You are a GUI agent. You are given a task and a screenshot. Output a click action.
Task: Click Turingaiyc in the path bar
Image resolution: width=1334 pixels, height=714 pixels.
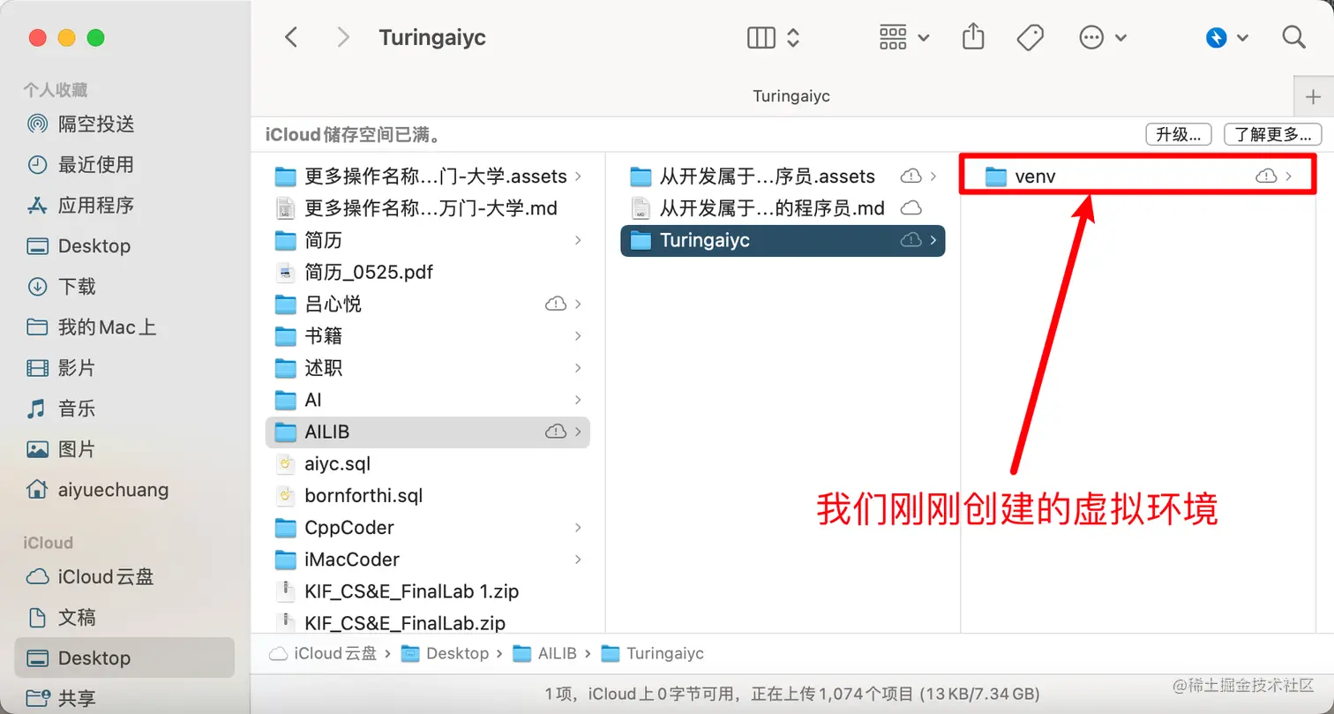653,654
